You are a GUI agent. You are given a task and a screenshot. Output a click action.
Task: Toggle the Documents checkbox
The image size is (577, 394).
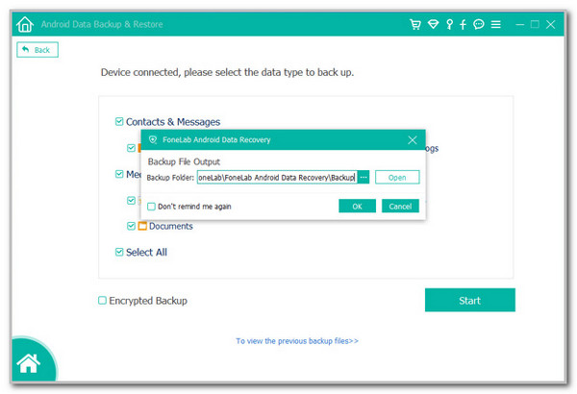(x=132, y=227)
